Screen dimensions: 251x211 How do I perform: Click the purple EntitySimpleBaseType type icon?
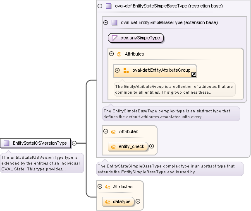(114, 22)
